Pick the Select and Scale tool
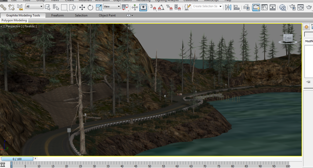Screen dimensions: 313x168 (98, 7)
